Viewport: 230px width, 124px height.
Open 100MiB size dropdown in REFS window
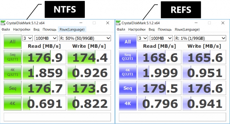[161, 38]
